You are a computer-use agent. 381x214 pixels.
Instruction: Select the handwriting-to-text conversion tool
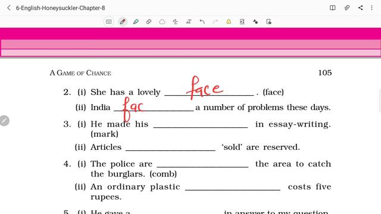click(189, 22)
